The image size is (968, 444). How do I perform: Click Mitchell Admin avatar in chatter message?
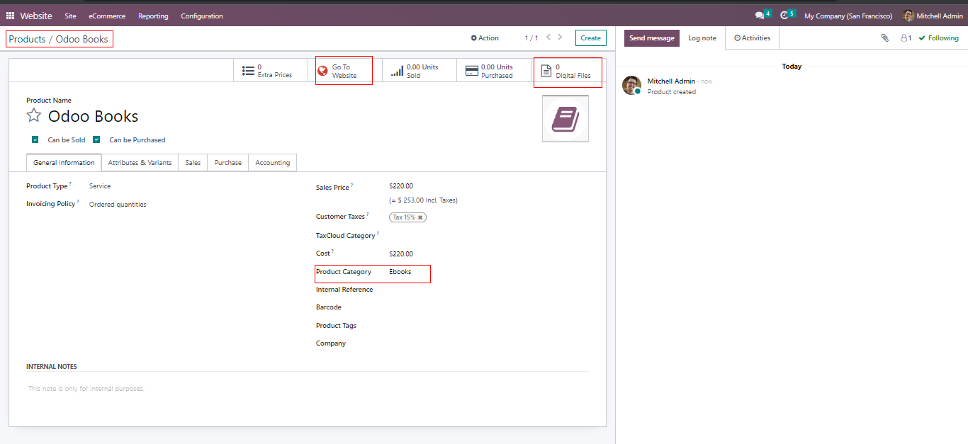[631, 86]
